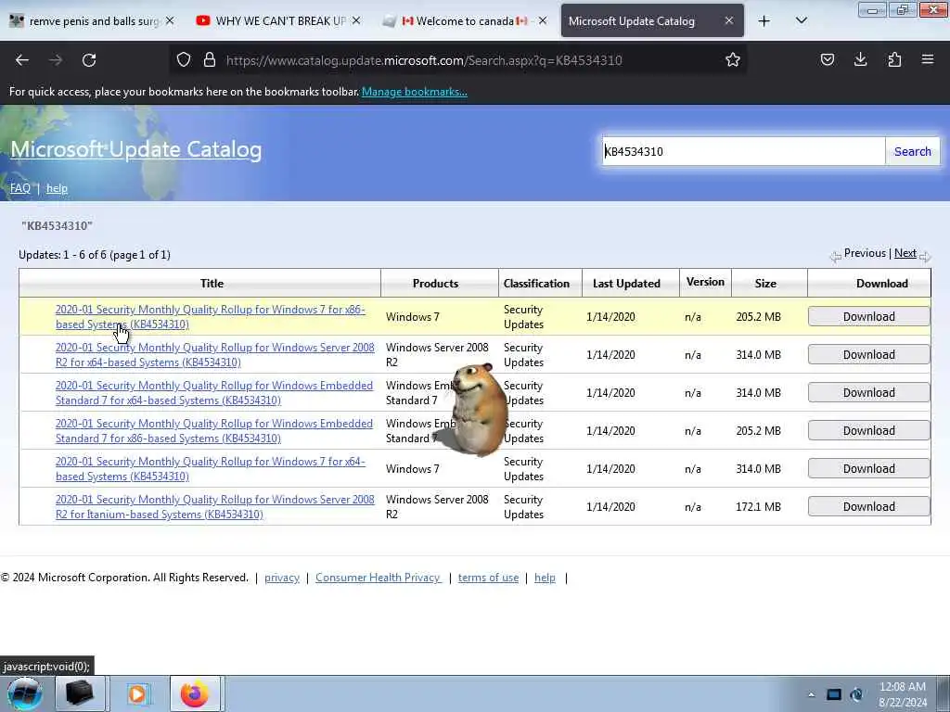Sort results by Last Updated column
Screen dimensions: 950x712
(626, 284)
